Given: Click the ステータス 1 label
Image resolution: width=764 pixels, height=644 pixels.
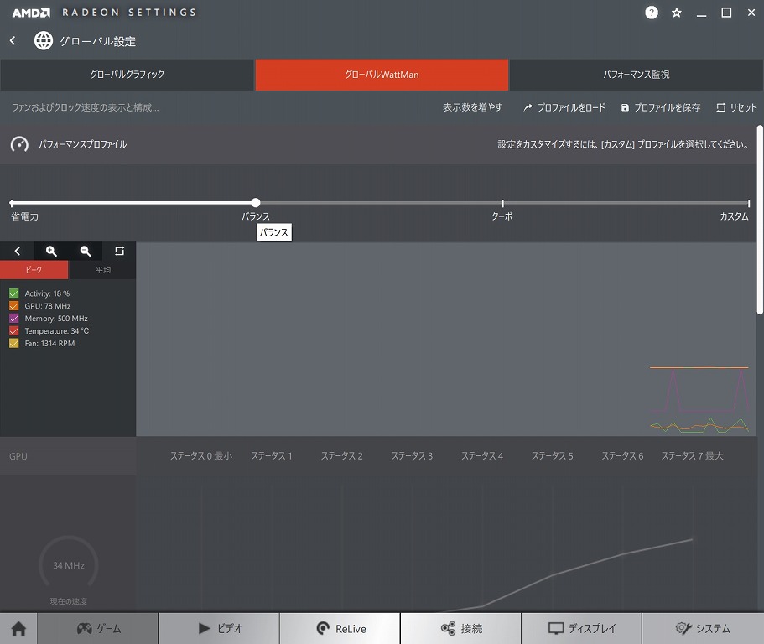Looking at the screenshot, I should pyautogui.click(x=272, y=456).
